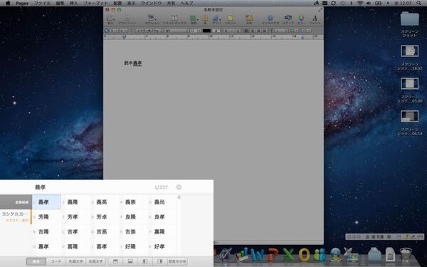The image size is (427, 267).
Task: Toggle bold formatting in format bar
Action: point(226,31)
